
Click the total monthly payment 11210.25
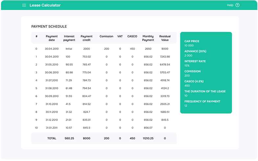[x=148, y=138]
